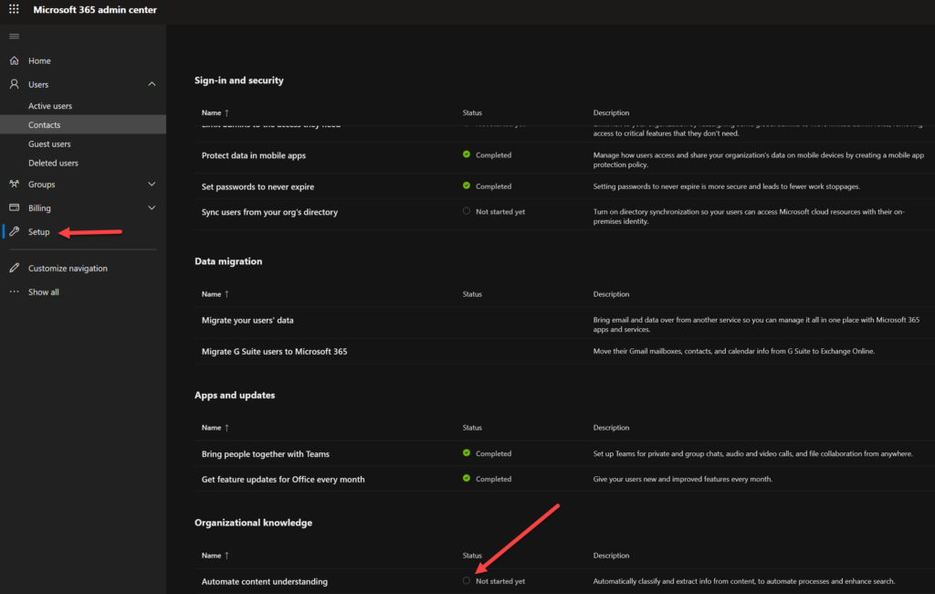Click Description column header in Data migration

611,293
